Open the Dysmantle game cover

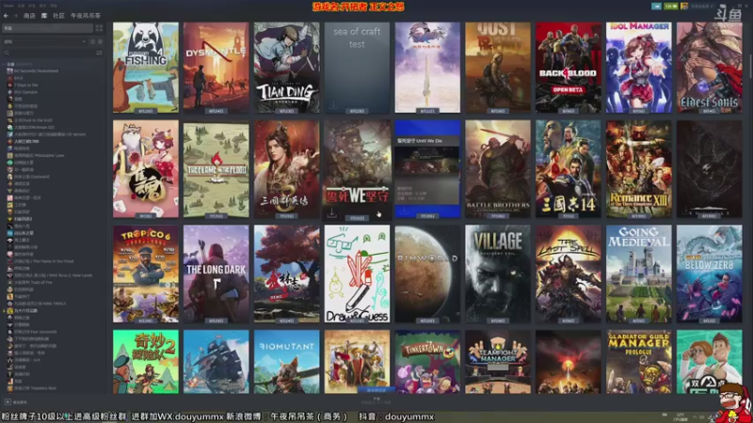point(216,68)
